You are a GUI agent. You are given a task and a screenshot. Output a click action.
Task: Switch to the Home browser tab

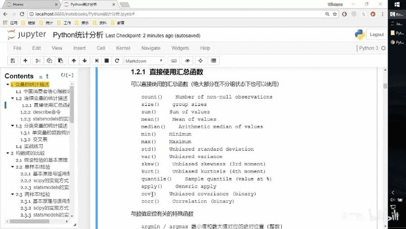31,5
